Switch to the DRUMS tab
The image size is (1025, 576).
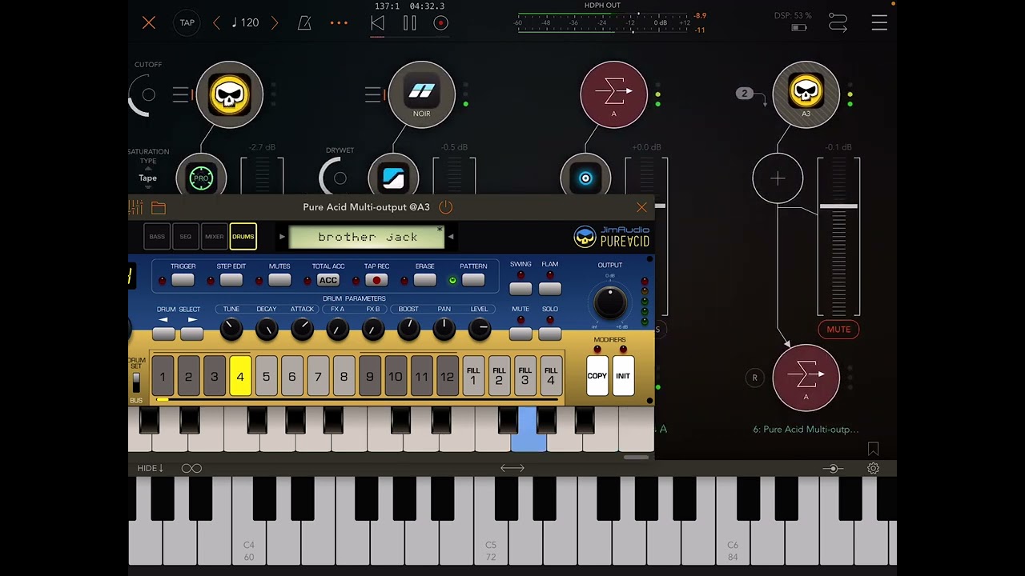coord(243,237)
